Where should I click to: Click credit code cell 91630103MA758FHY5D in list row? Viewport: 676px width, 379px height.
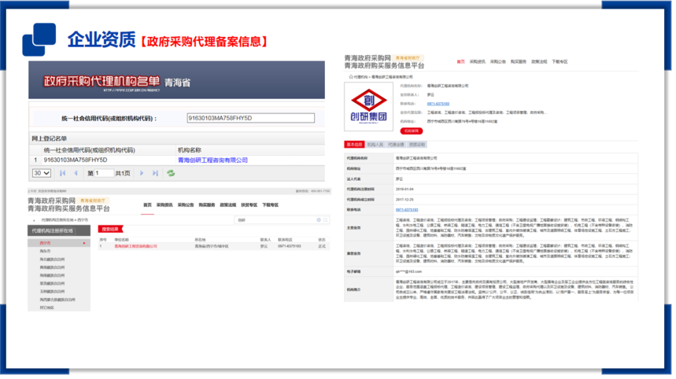(x=76, y=160)
